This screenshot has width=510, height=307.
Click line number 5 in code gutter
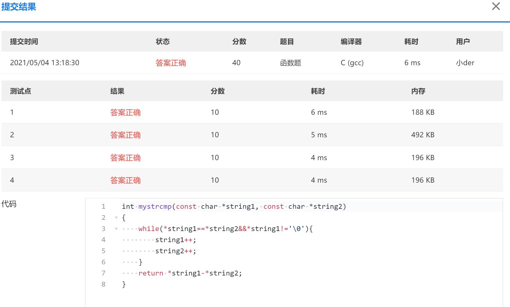pos(103,251)
